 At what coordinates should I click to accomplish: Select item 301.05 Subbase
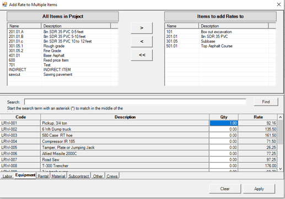point(217,41)
